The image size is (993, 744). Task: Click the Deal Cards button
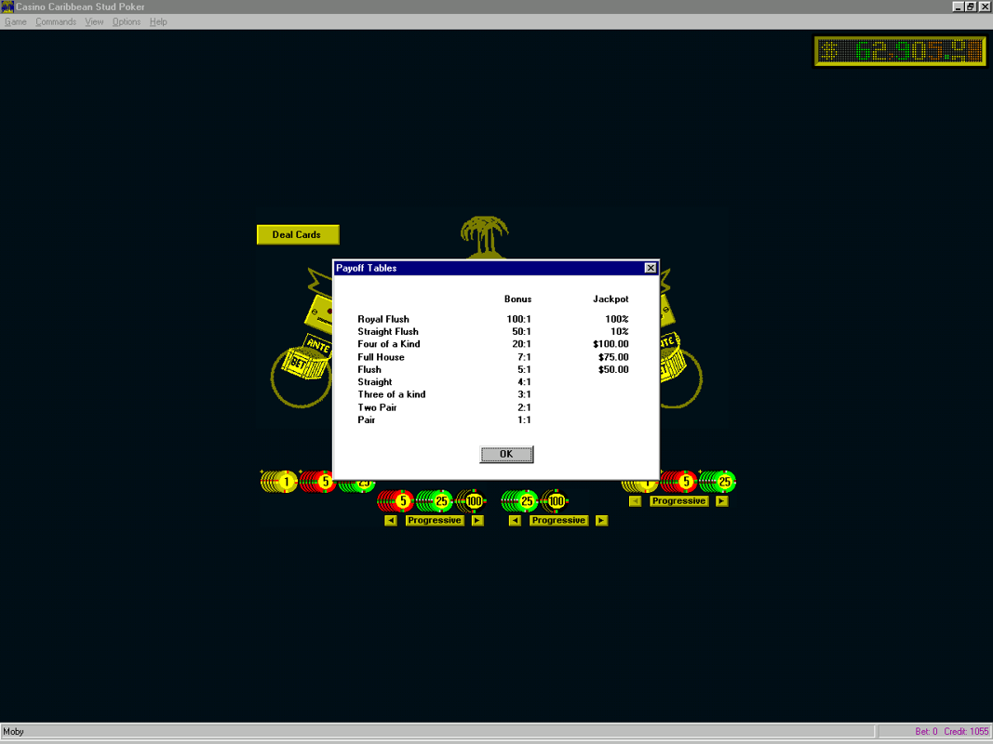(297, 234)
